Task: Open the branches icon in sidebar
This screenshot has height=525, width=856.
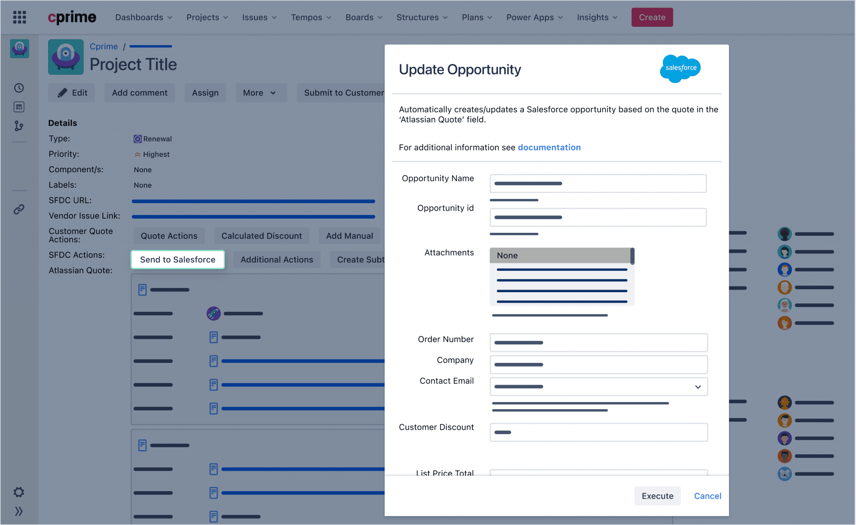Action: coord(19,126)
